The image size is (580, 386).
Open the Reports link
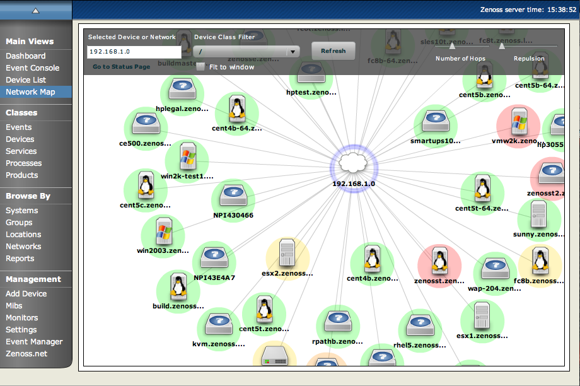[20, 259]
